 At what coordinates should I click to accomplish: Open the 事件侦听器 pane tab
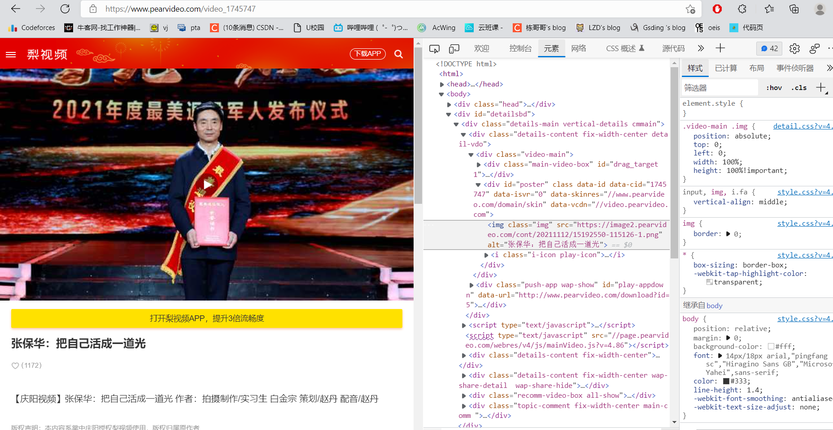click(x=795, y=68)
